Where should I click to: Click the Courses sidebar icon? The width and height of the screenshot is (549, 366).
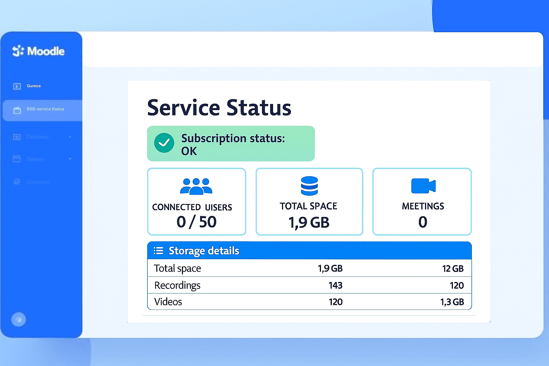pyautogui.click(x=16, y=137)
